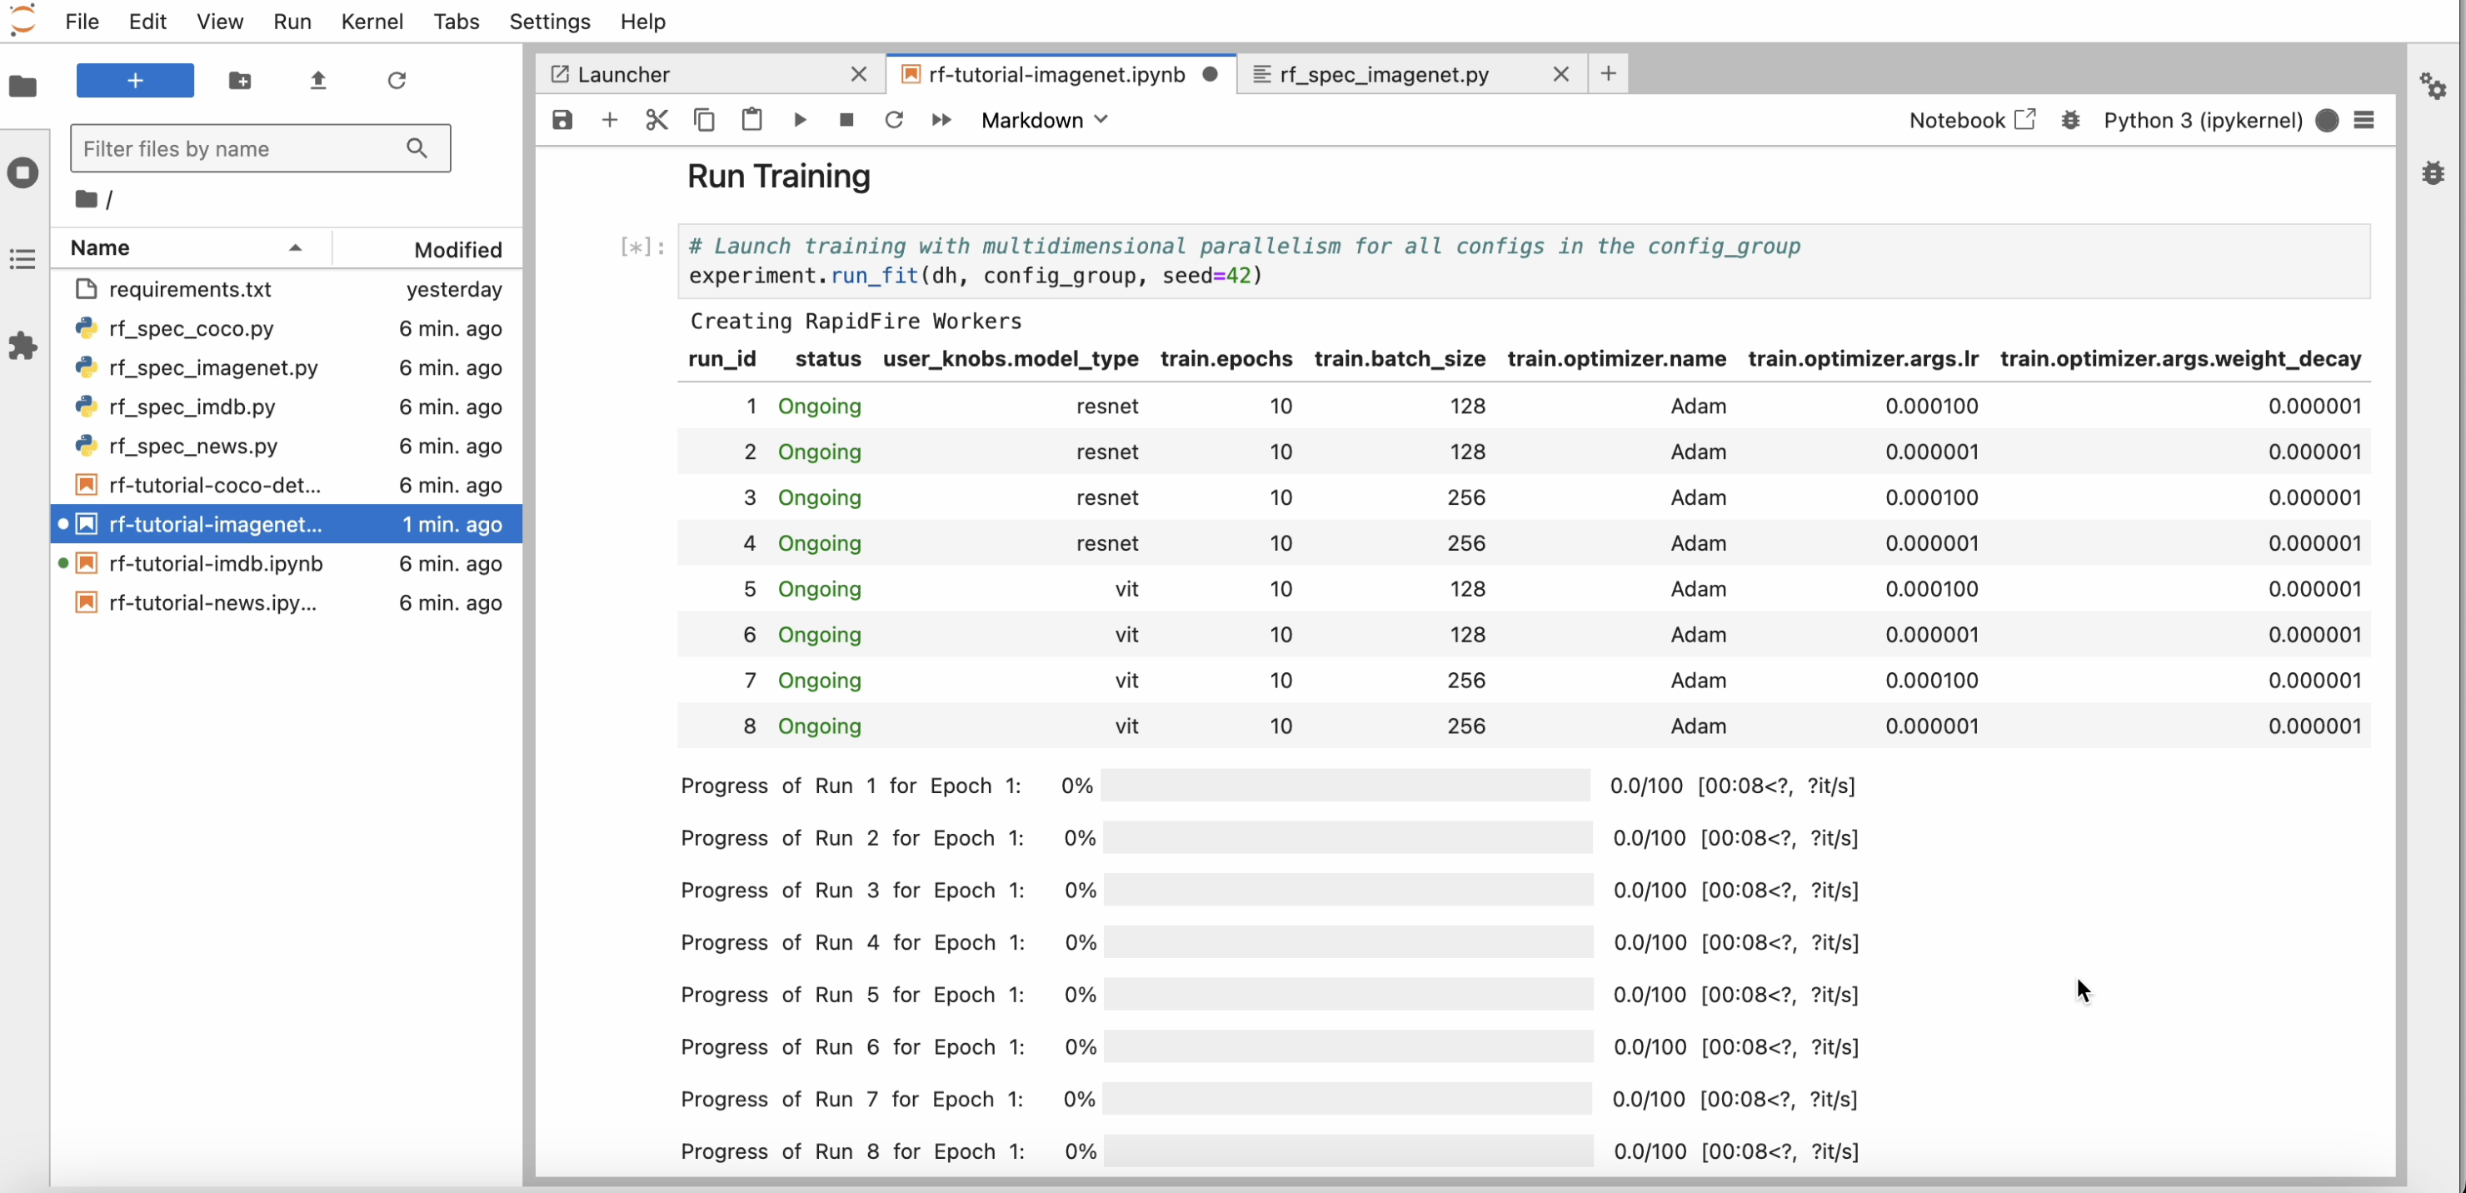The width and height of the screenshot is (2466, 1193).
Task: Select rf_spec_imdb.py file
Action: tap(287, 407)
